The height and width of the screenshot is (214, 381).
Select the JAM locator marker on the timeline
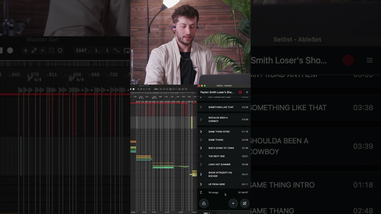pyautogui.click(x=178, y=102)
